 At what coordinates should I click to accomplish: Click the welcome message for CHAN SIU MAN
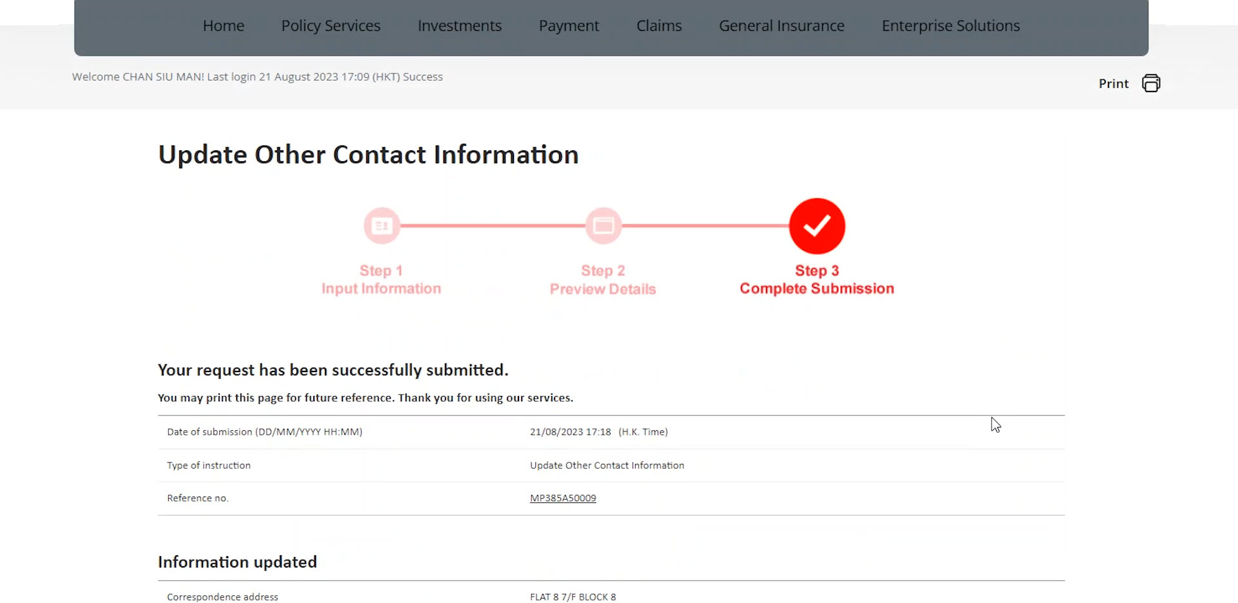[257, 76]
